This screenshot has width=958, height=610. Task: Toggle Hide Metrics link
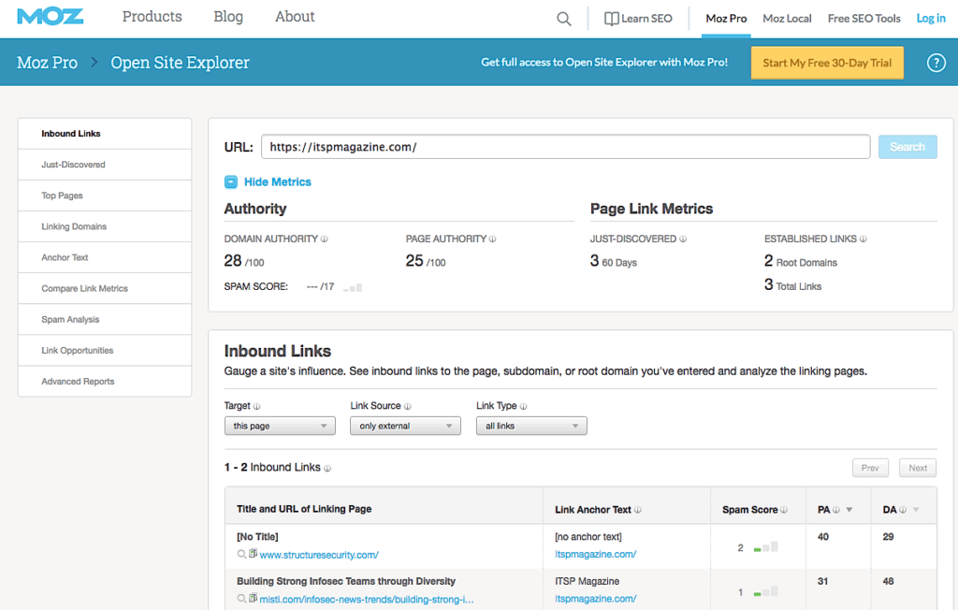point(277,182)
